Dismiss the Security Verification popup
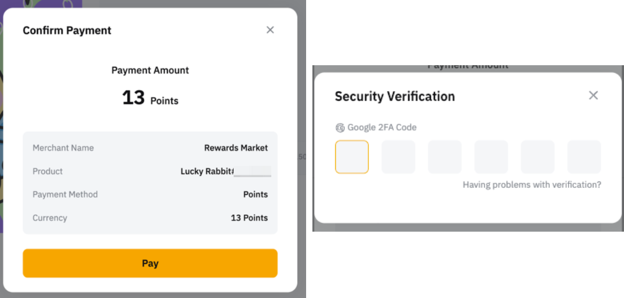624x298 pixels. [x=593, y=96]
